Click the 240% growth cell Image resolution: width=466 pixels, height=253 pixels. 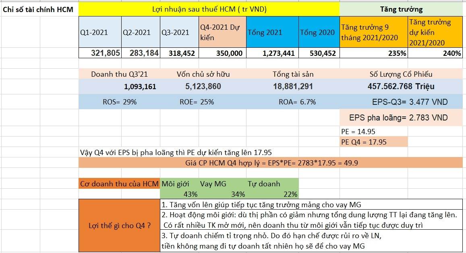(435, 53)
